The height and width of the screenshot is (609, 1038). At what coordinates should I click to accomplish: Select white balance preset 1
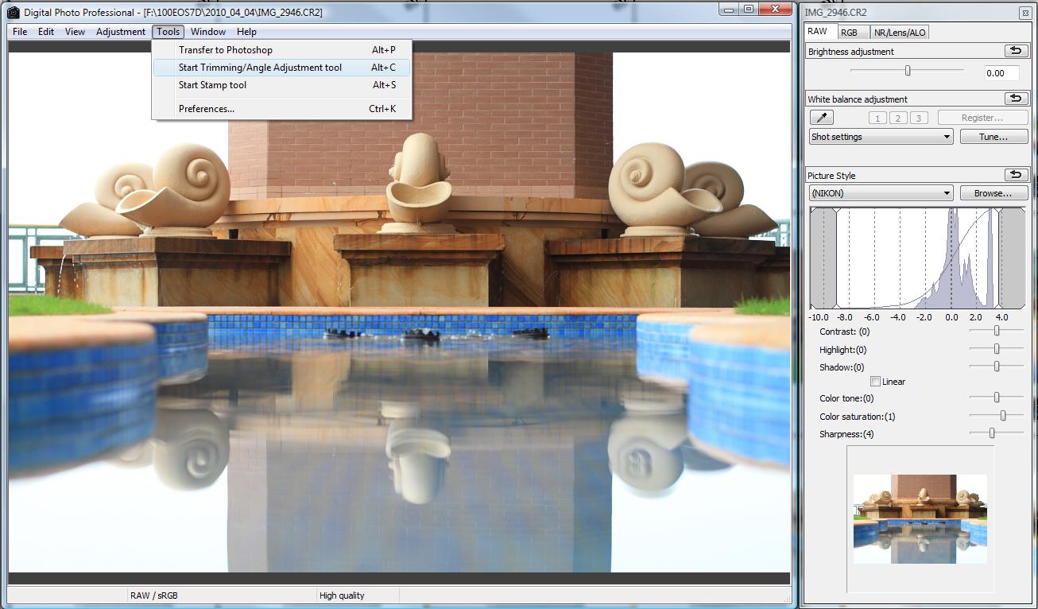point(877,118)
